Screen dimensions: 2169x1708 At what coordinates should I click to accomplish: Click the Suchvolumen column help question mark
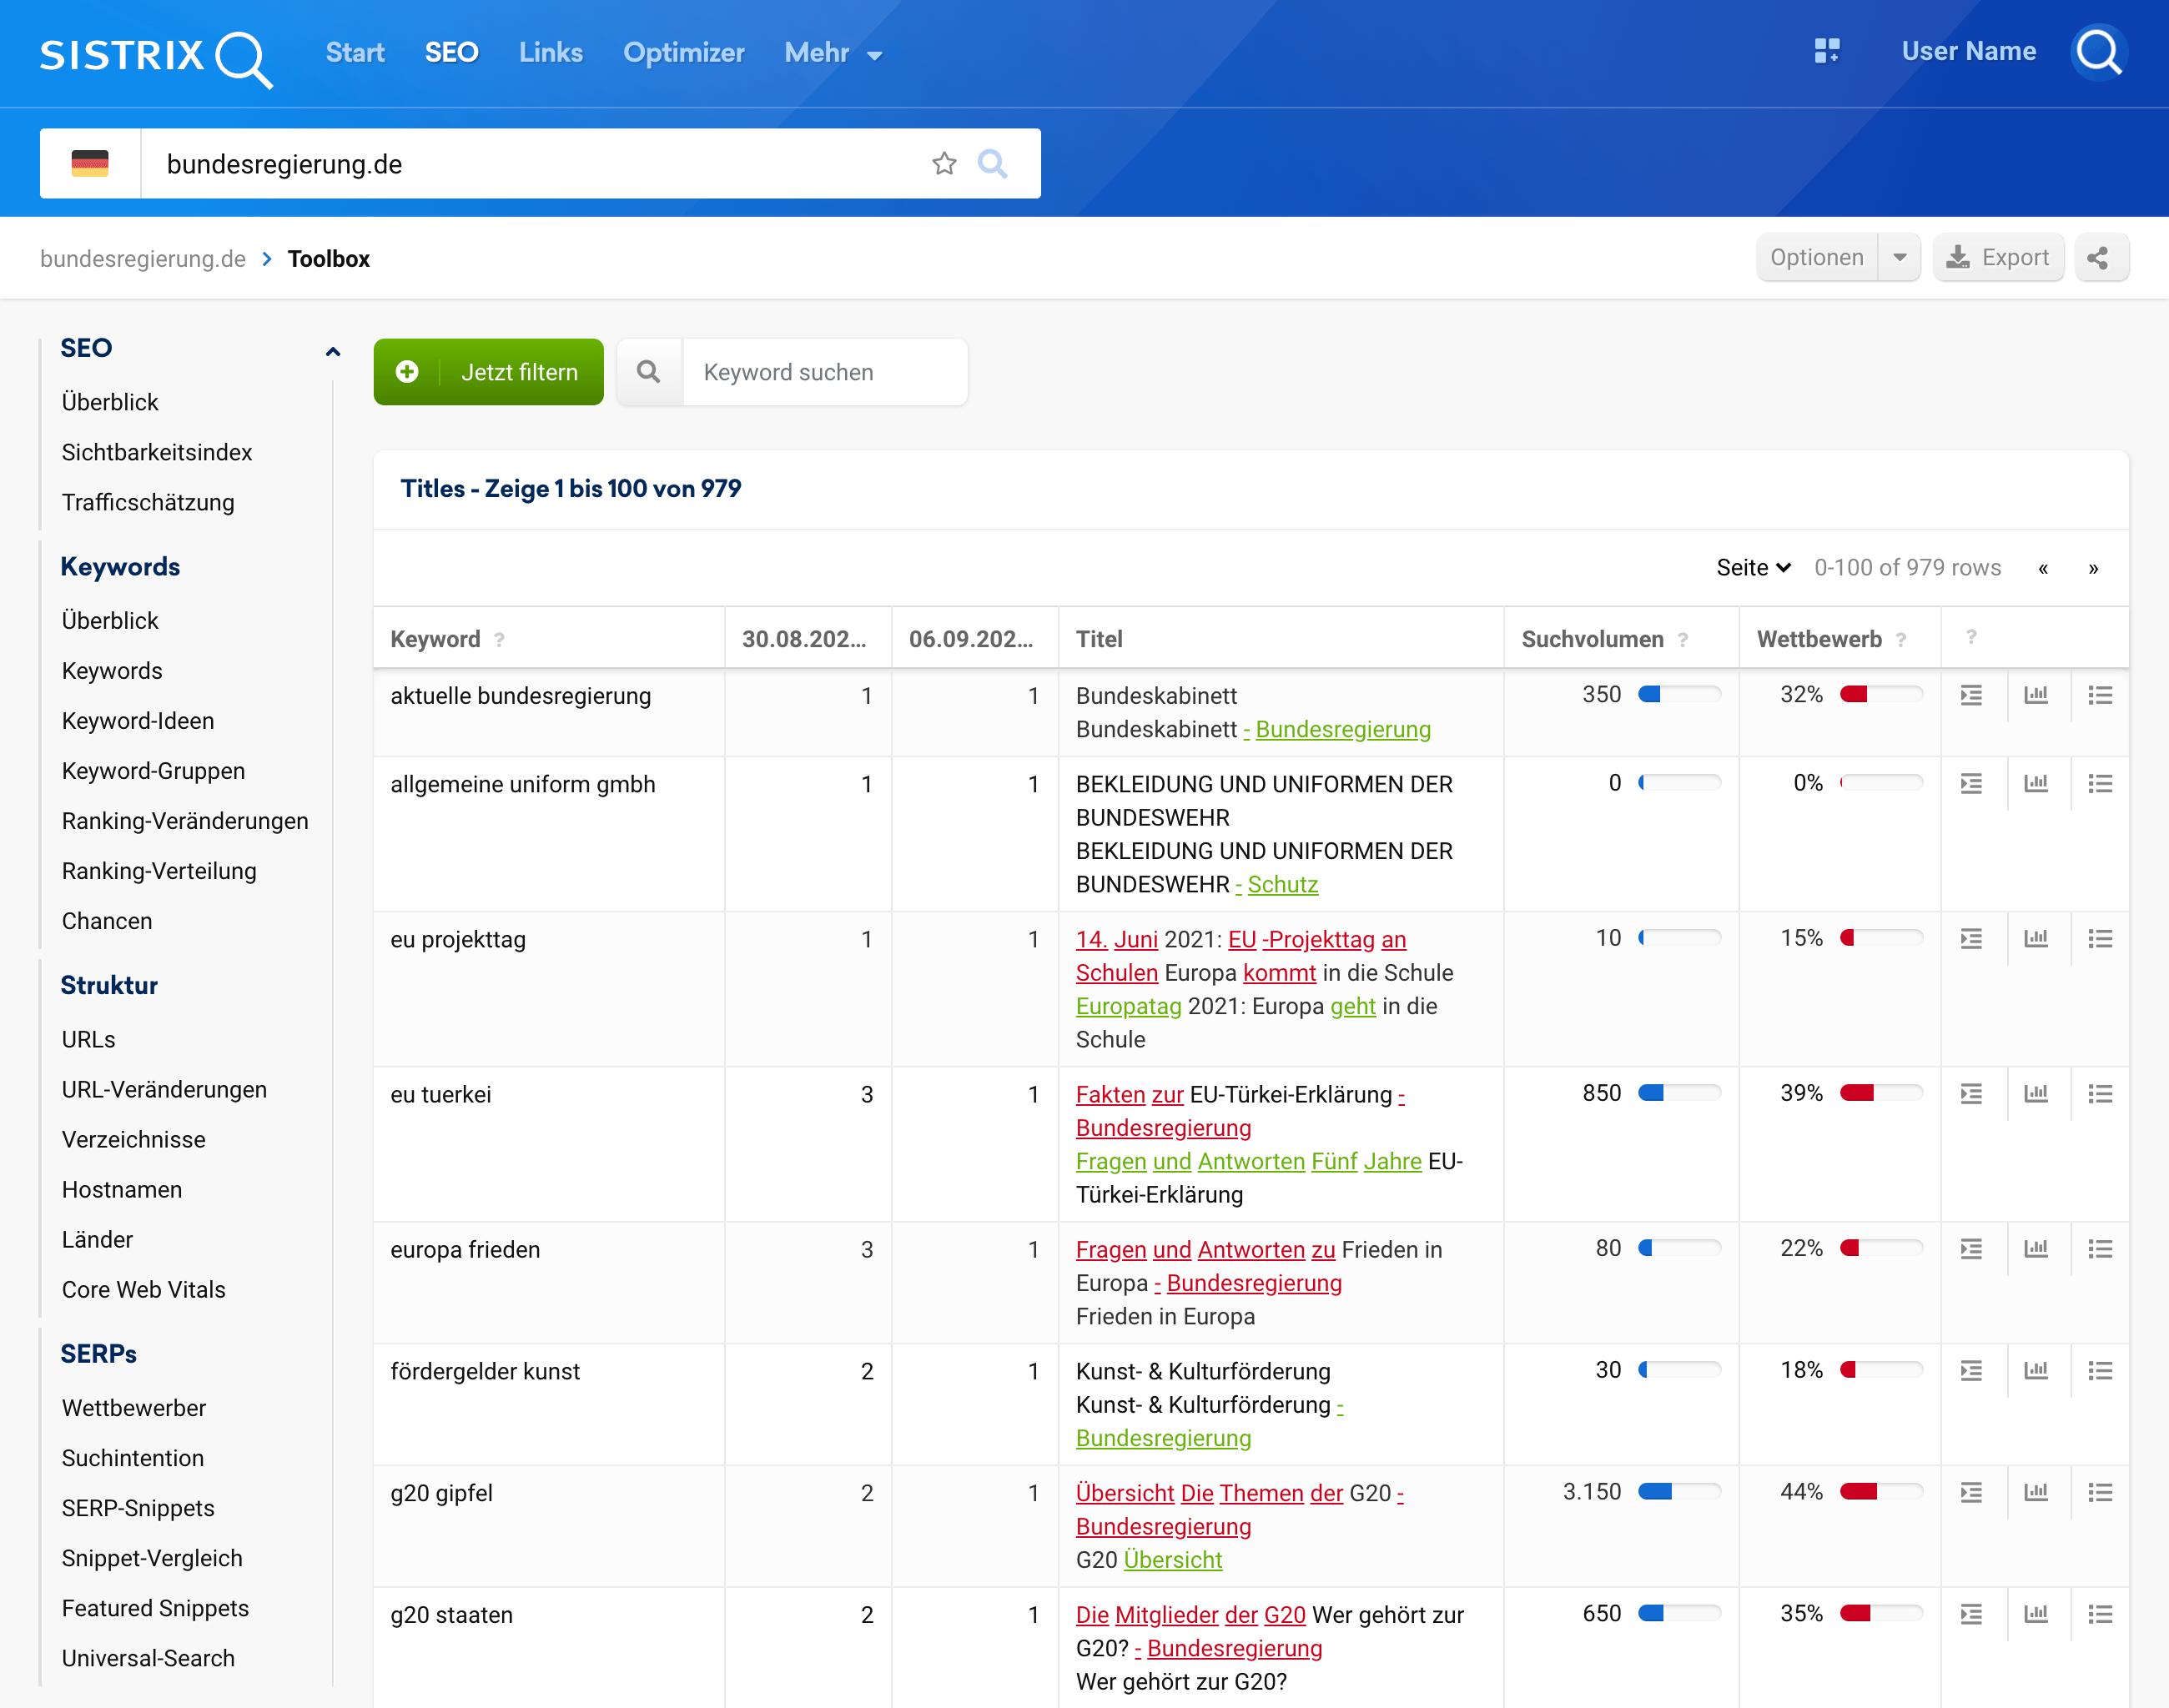point(1683,640)
